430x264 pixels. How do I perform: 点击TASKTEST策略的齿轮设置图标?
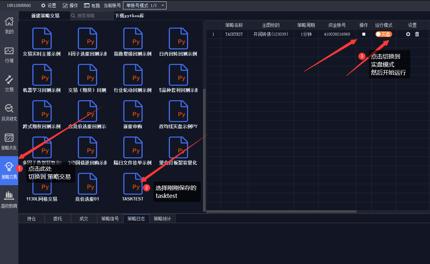pos(408,34)
